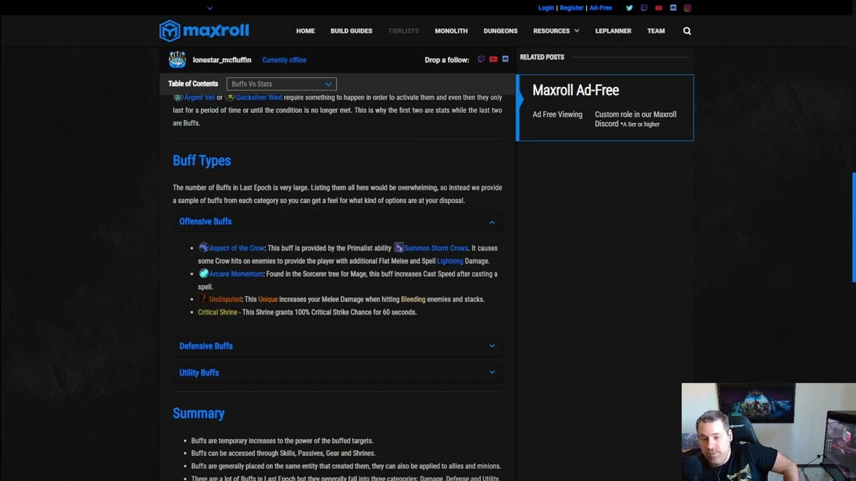Follow the author on Twitch
The width and height of the screenshot is (856, 481).
481,59
